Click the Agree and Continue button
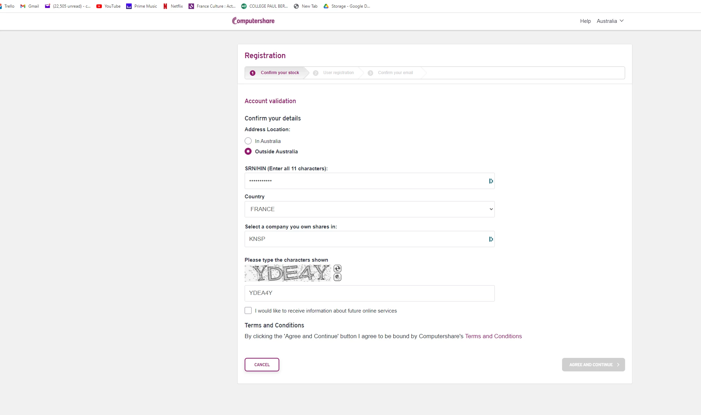This screenshot has height=415, width=701. tap(593, 365)
